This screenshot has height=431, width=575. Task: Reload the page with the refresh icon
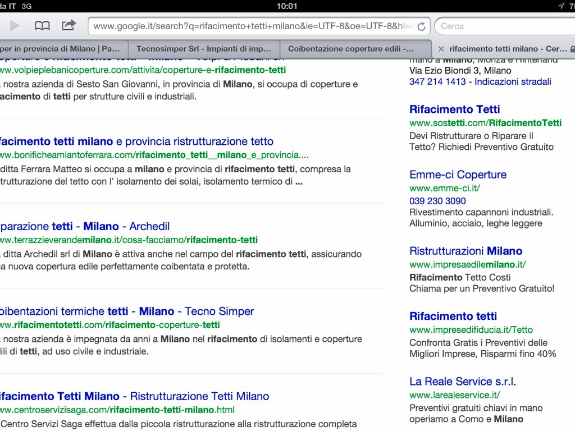(x=422, y=26)
